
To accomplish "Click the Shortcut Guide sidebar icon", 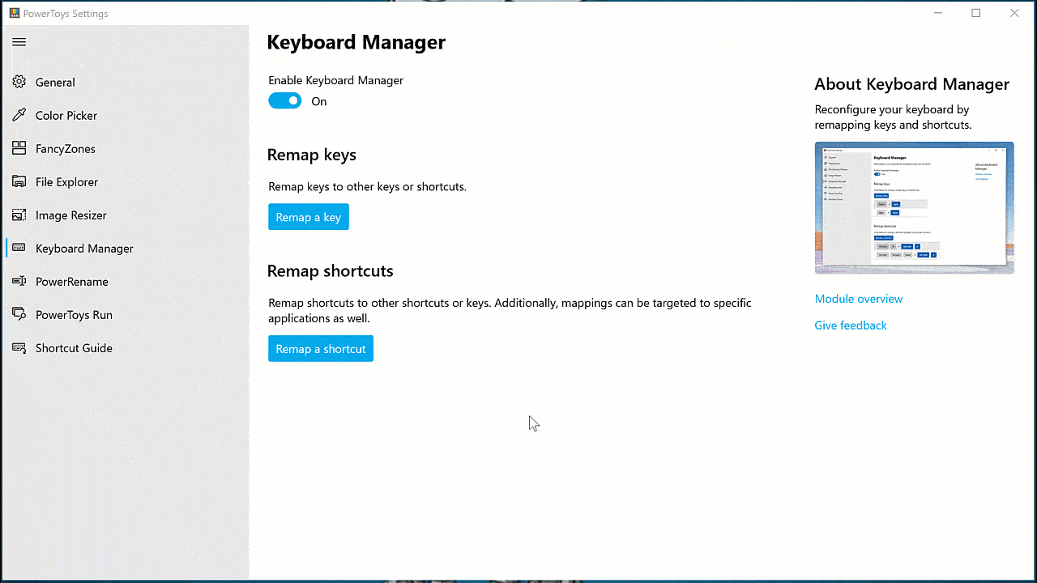I will coord(19,347).
